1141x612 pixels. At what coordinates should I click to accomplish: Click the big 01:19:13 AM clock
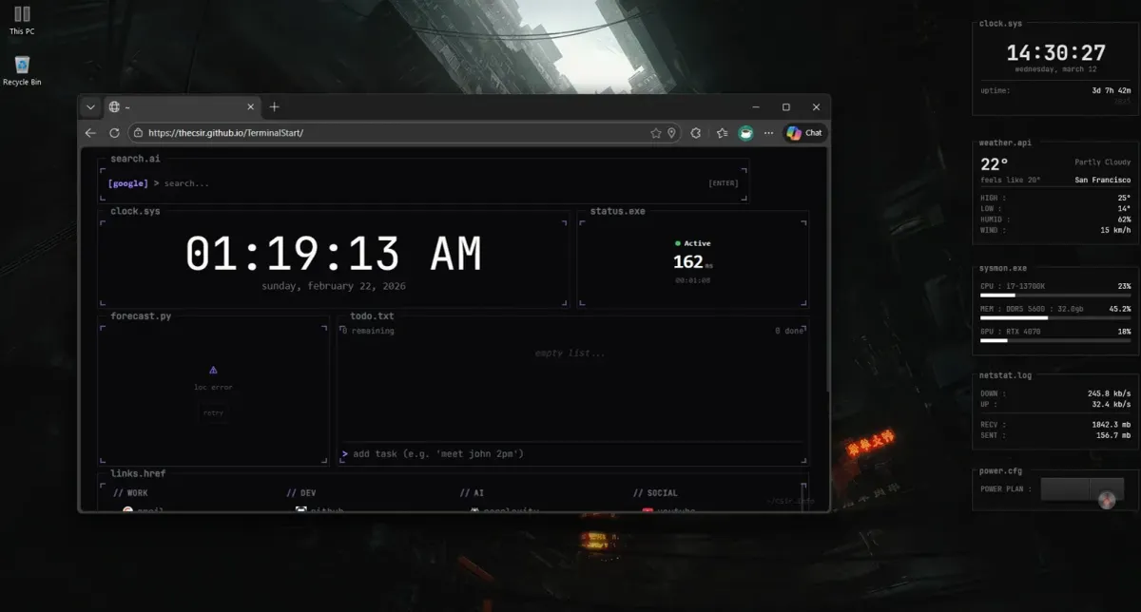click(334, 254)
